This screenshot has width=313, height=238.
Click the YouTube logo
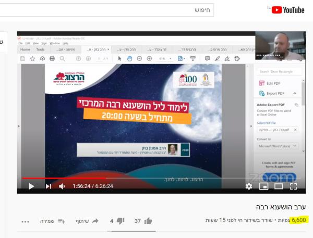click(x=288, y=10)
